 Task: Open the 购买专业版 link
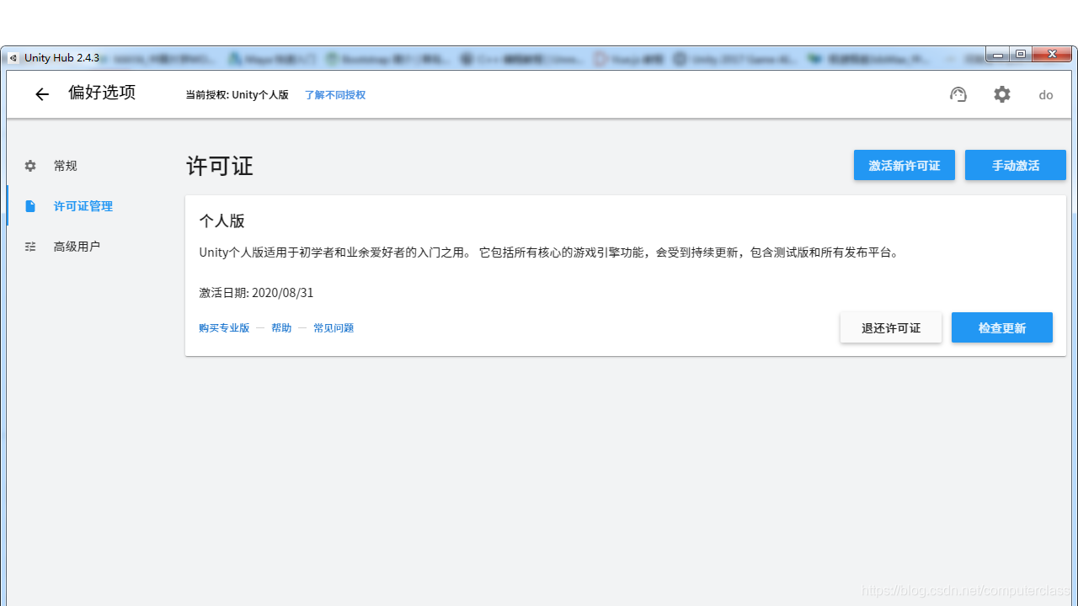pos(224,328)
